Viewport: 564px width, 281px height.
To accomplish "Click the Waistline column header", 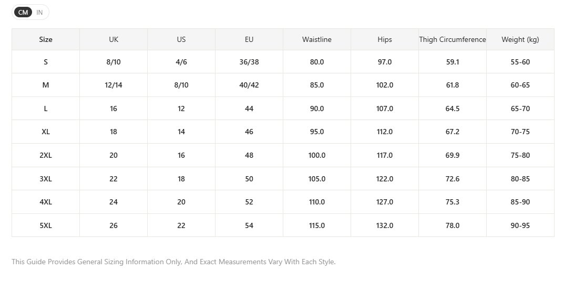I will click(317, 39).
